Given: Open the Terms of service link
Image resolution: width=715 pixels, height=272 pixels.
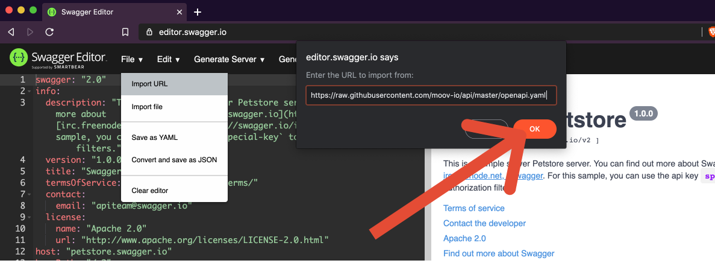Looking at the screenshot, I should 474,208.
